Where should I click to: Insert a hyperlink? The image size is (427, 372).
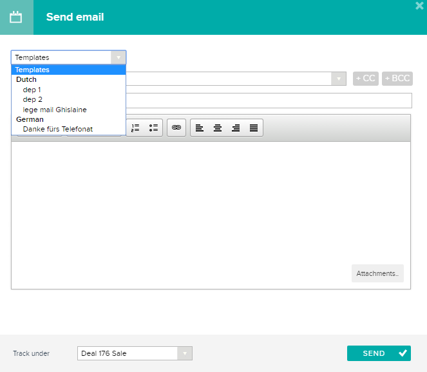(176, 127)
